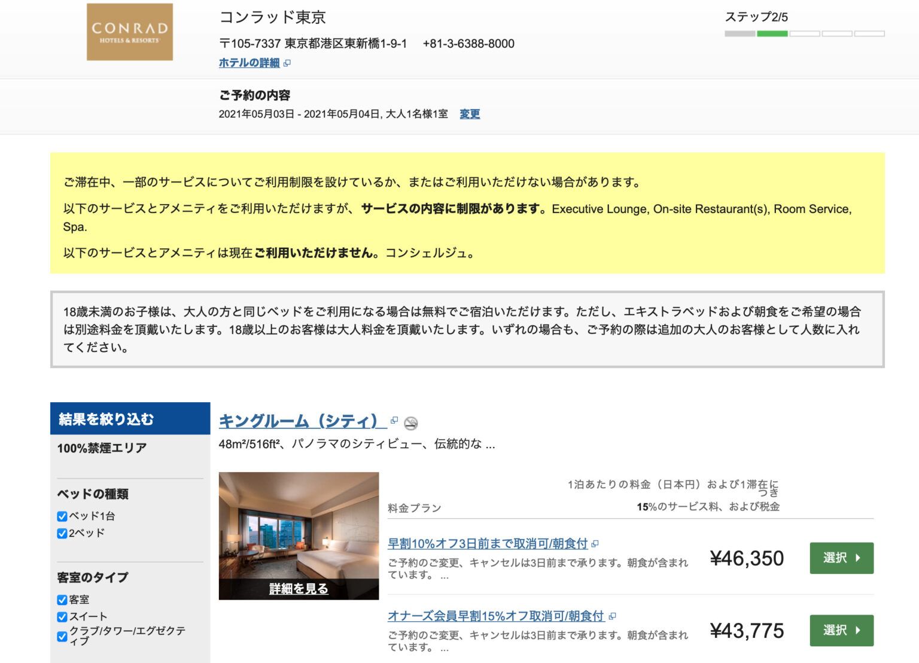Click new-window icon beside 早割10%オフ plan
The image size is (919, 663).
[x=595, y=544]
